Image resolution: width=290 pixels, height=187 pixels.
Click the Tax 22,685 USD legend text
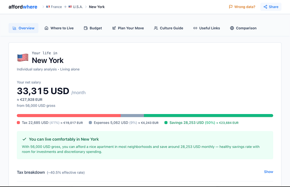(x=35, y=123)
